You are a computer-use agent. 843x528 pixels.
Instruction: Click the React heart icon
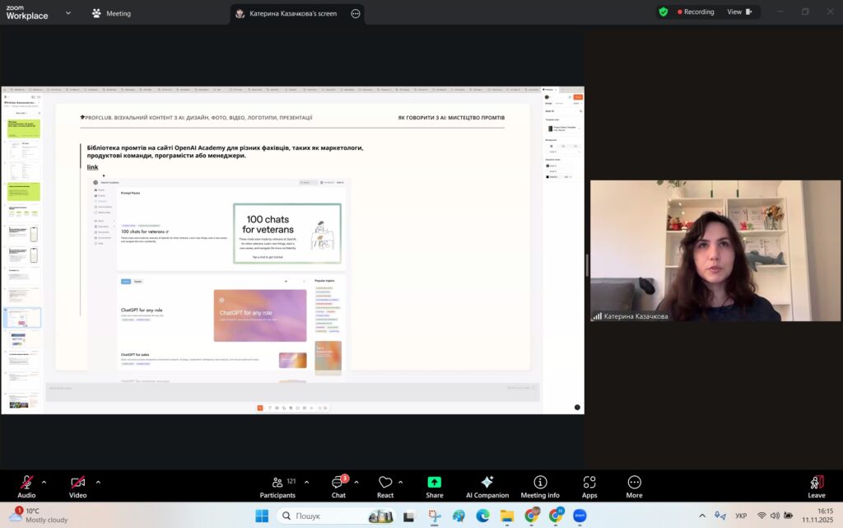coord(384,484)
